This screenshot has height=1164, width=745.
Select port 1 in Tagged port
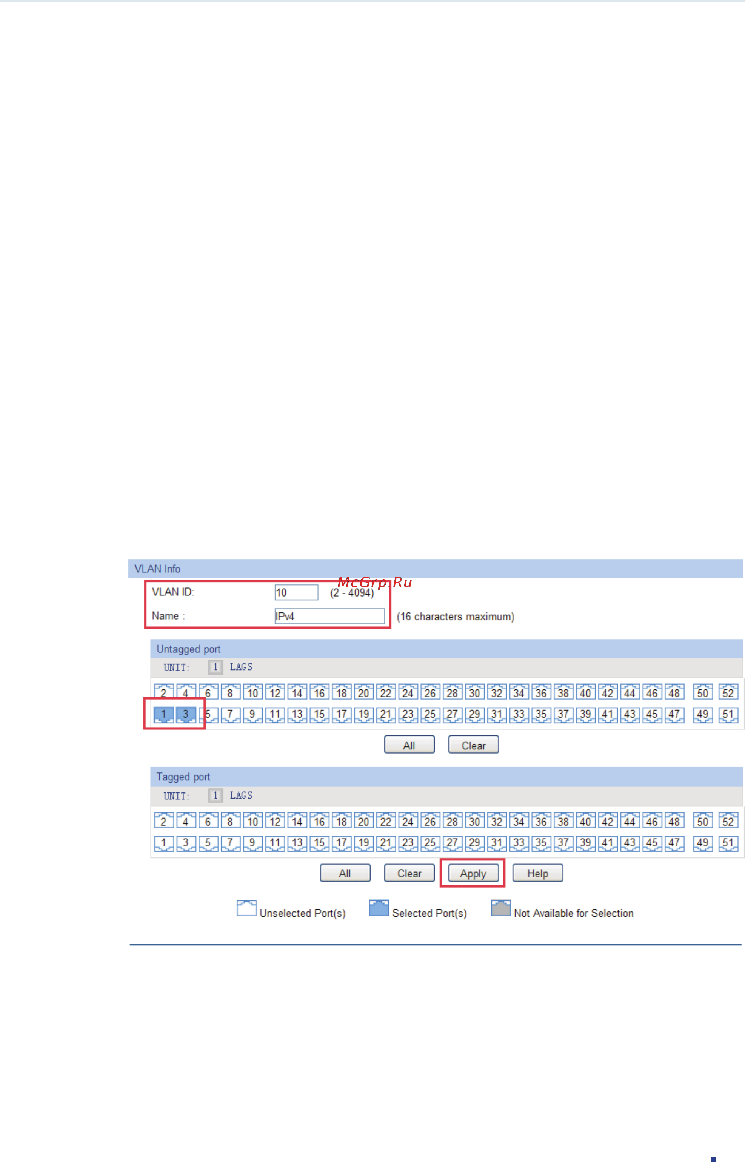coord(164,843)
